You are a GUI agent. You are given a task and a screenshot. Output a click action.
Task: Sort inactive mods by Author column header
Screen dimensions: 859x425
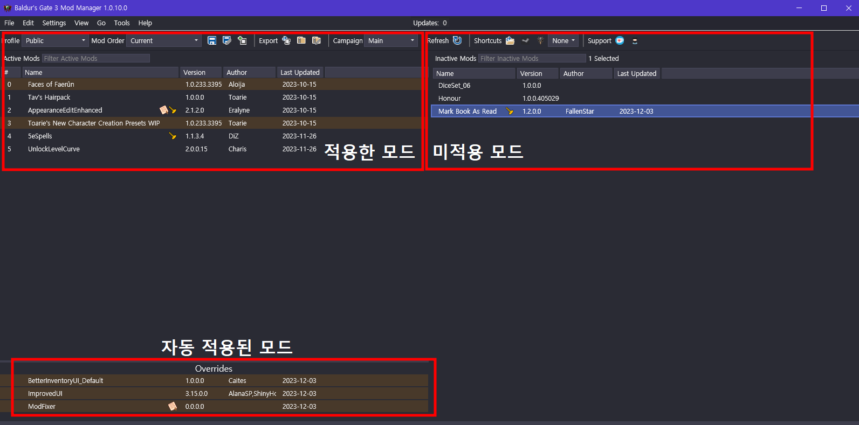coord(586,73)
